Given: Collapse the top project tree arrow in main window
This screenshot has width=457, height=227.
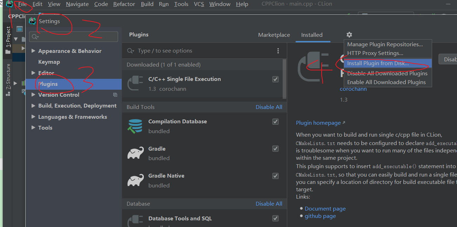Looking at the screenshot, I should click(x=15, y=39).
